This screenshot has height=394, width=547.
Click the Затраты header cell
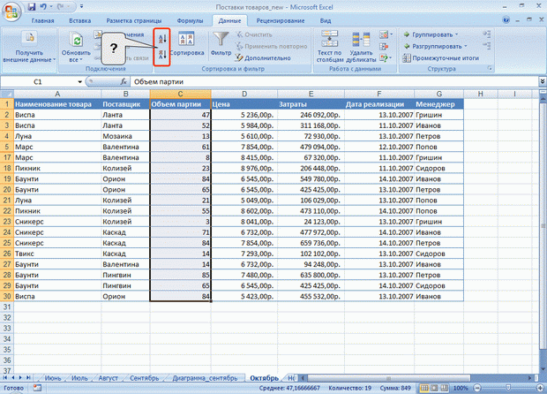pos(311,104)
